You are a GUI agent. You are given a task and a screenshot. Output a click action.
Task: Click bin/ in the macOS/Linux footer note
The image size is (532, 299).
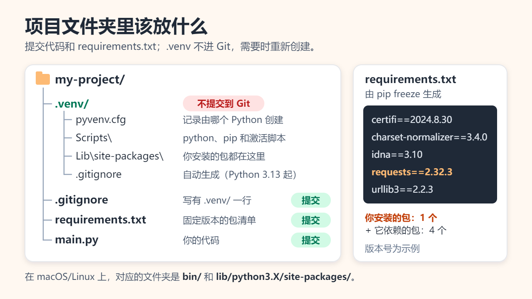click(192, 277)
